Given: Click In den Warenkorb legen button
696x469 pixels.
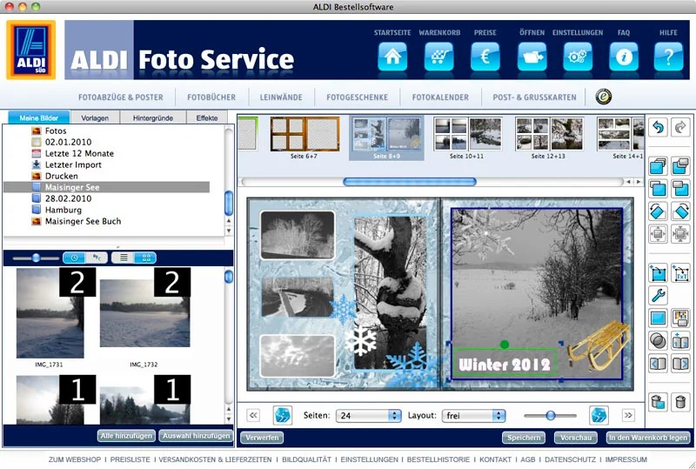Looking at the screenshot, I should pos(648,438).
